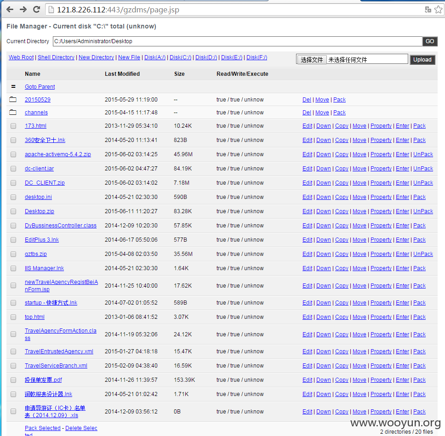Click Move for the 20150529 folder

pos(322,100)
